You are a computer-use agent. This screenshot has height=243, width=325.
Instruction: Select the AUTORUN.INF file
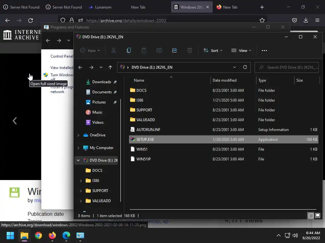[149, 130]
